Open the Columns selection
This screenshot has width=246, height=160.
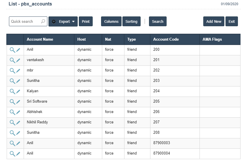point(111,21)
